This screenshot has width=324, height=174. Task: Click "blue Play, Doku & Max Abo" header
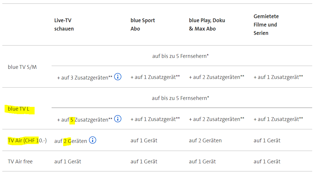point(207,24)
